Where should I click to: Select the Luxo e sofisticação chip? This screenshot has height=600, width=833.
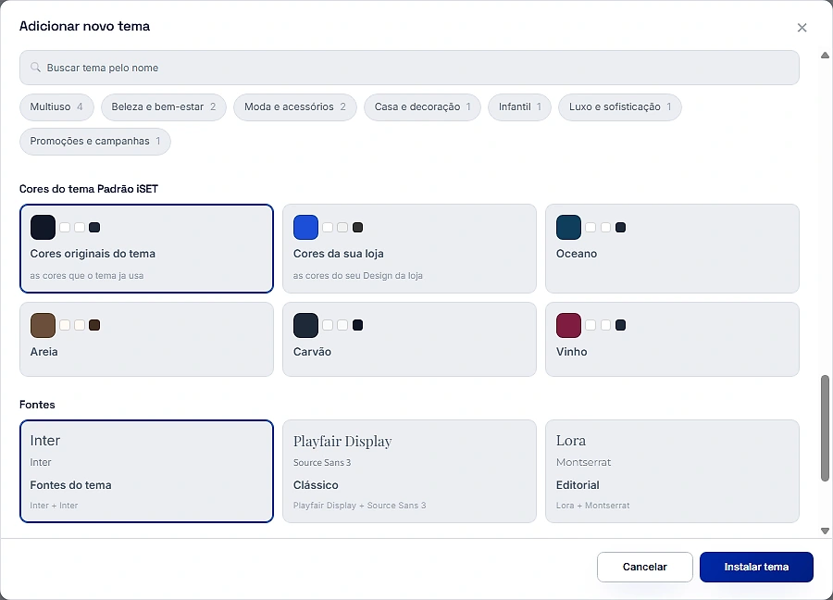point(620,106)
